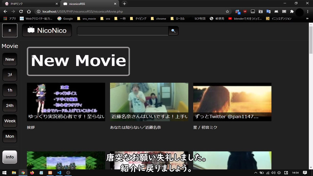Viewport: 313px width, 176px height.
Task: Open the 郵便局 bookmark
Action: pyautogui.click(x=217, y=19)
